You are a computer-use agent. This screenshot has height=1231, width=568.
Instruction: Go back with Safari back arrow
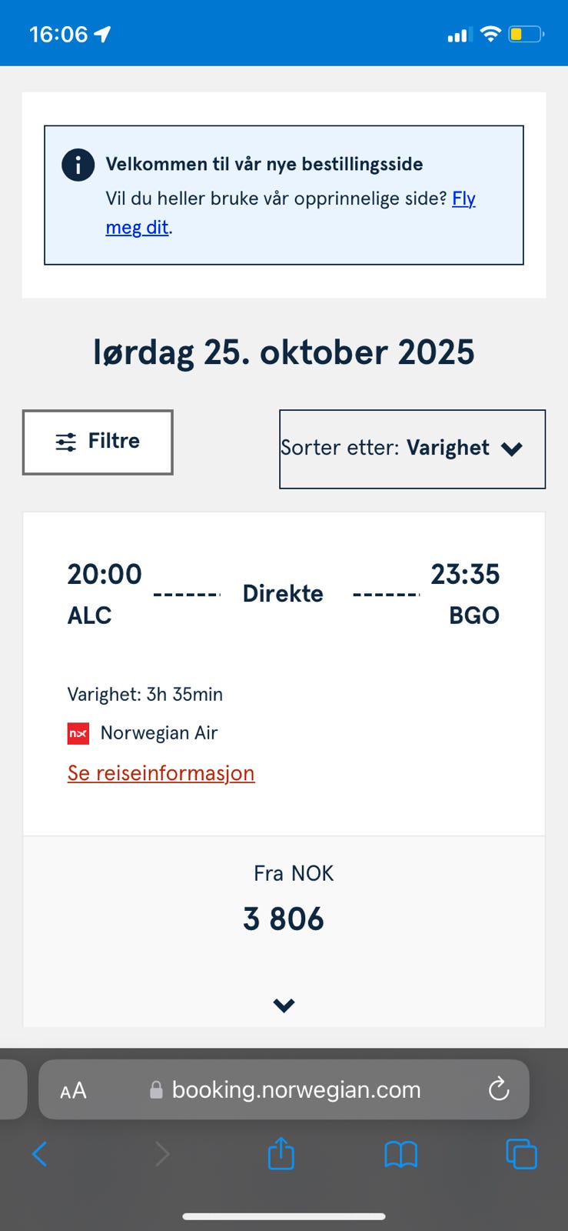click(x=40, y=1153)
